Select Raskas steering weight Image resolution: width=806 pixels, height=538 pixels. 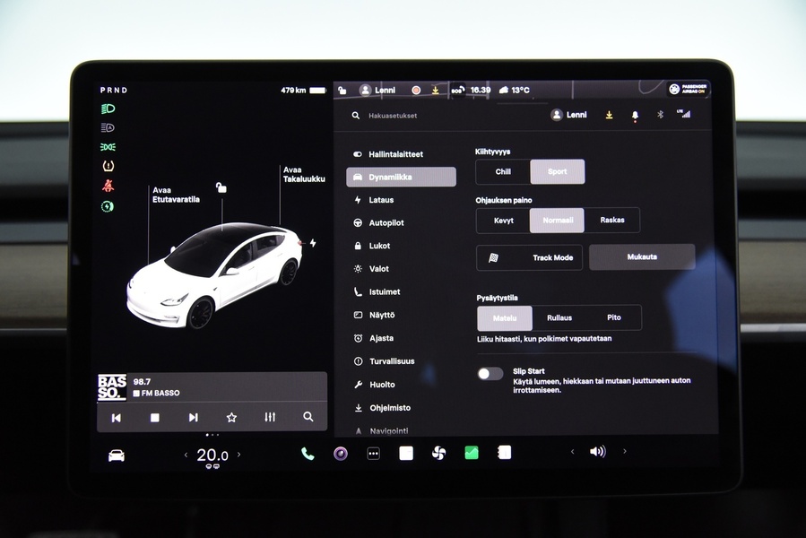click(613, 220)
